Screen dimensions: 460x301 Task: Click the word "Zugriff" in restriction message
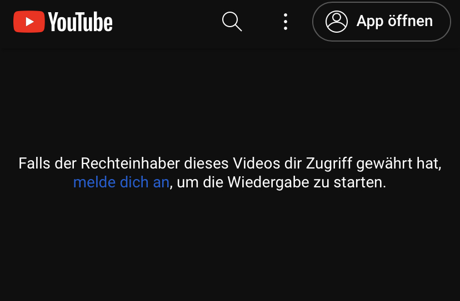tap(329, 164)
